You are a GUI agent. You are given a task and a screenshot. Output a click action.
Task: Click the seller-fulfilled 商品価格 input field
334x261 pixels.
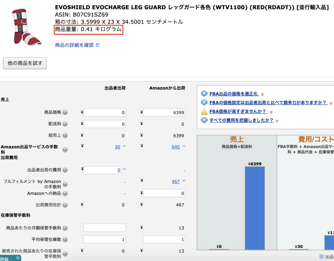click(104, 113)
